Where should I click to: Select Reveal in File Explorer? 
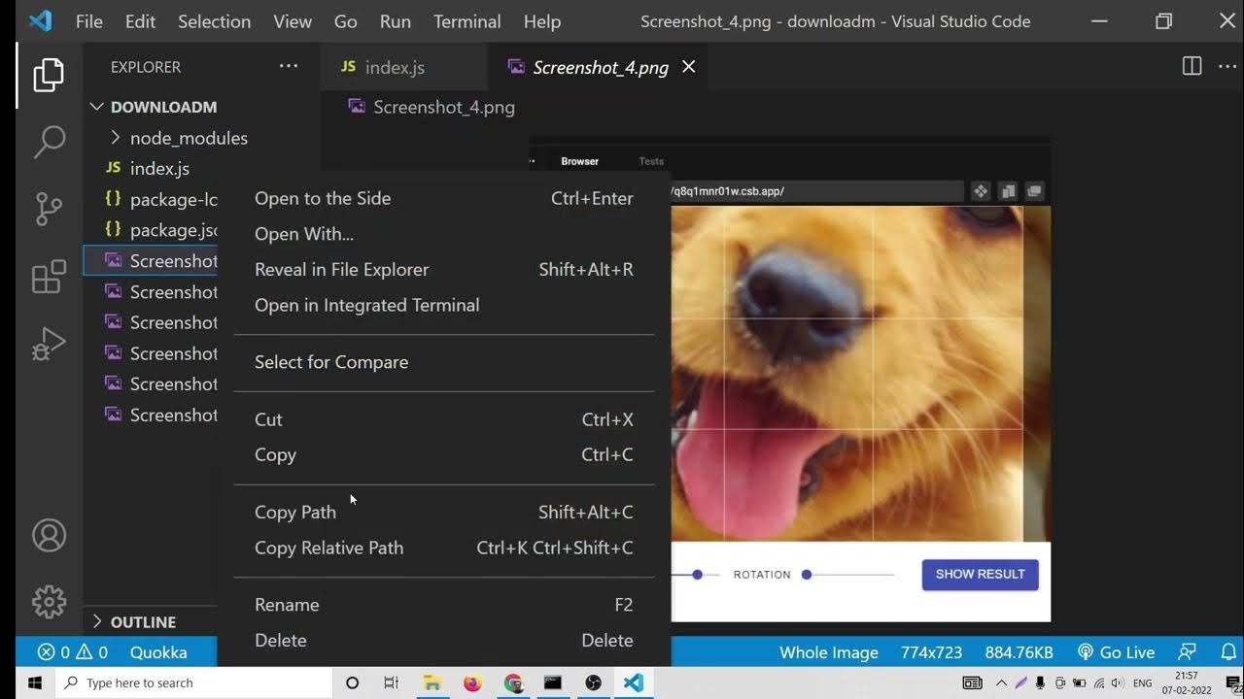(341, 269)
